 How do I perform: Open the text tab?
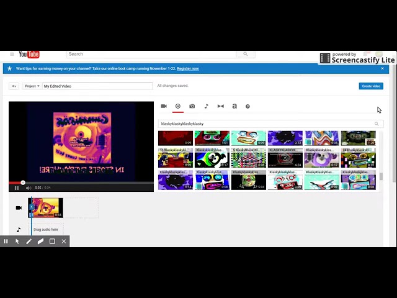(x=234, y=106)
